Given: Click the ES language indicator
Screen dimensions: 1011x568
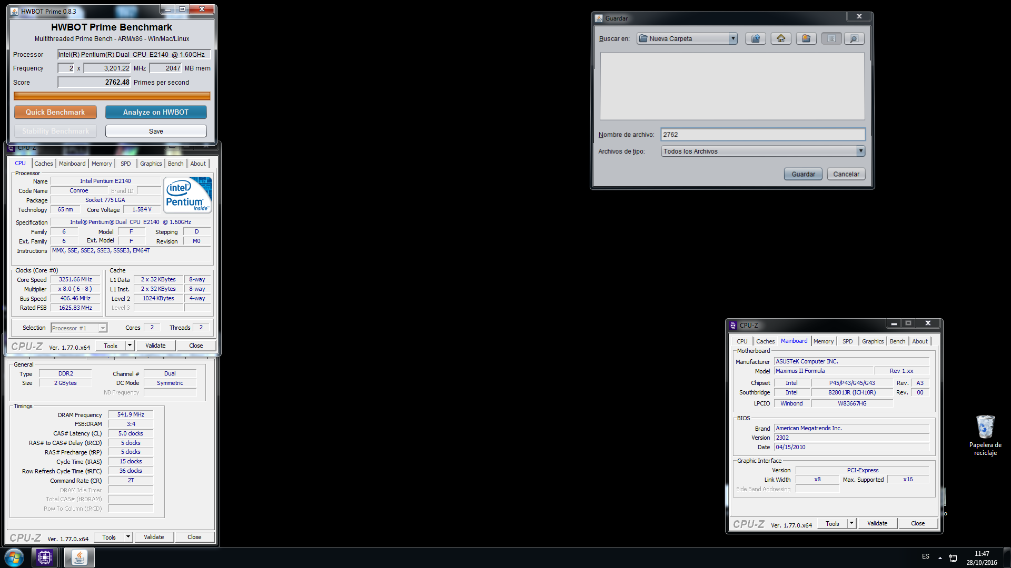Looking at the screenshot, I should tap(926, 556).
